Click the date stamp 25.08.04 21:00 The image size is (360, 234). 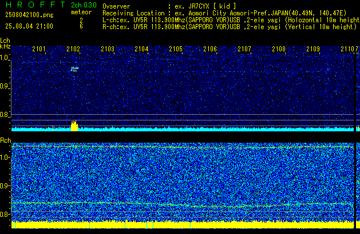coord(29,26)
